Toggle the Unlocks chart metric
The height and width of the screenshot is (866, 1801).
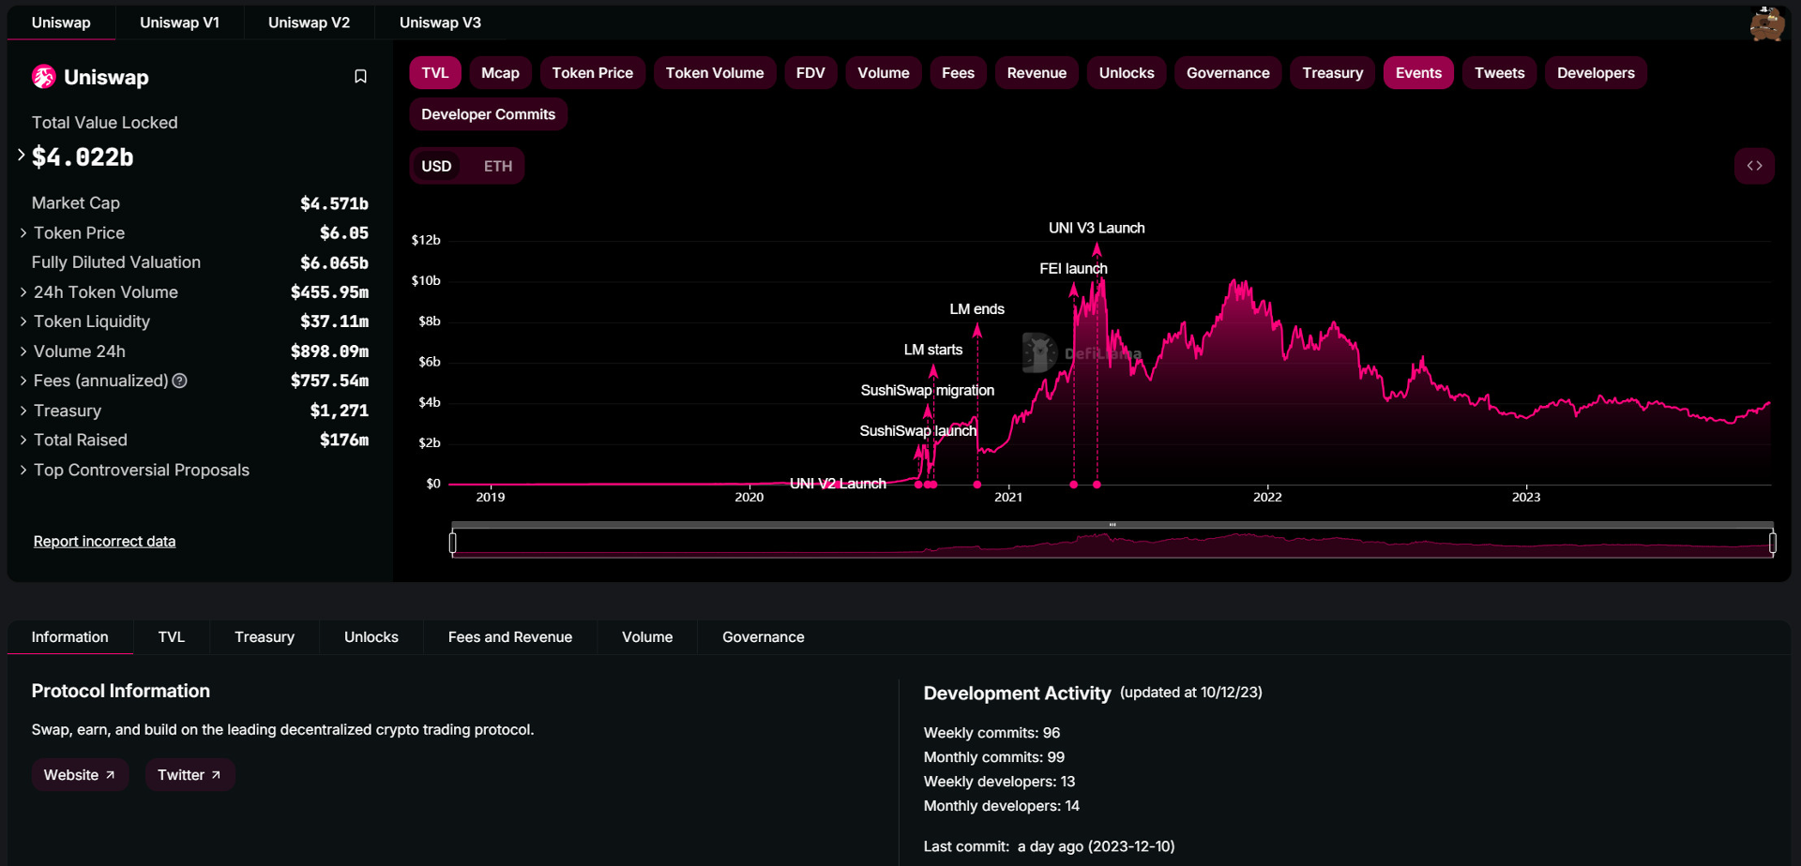click(x=1127, y=73)
